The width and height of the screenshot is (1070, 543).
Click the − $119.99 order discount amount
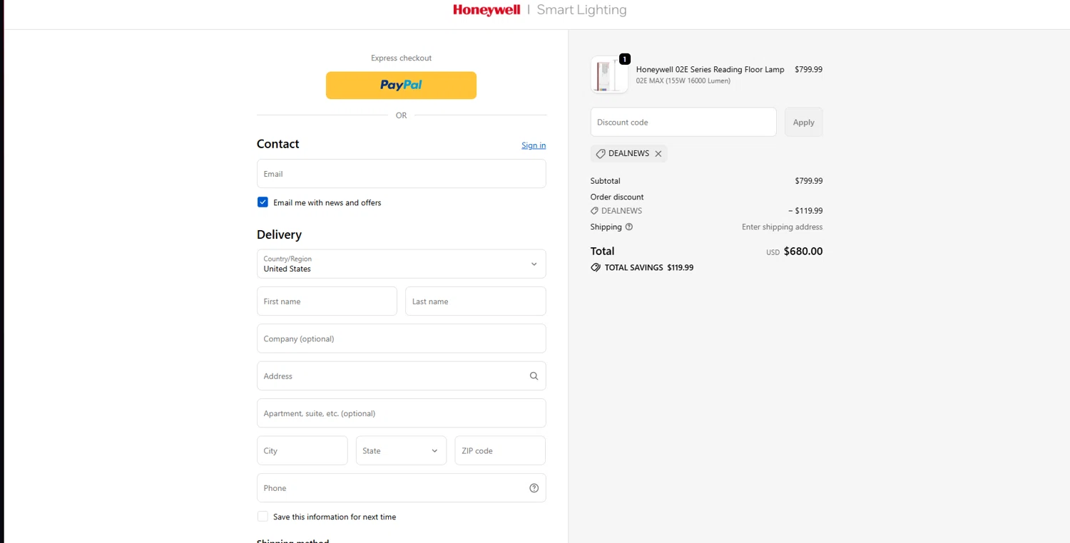coord(805,211)
